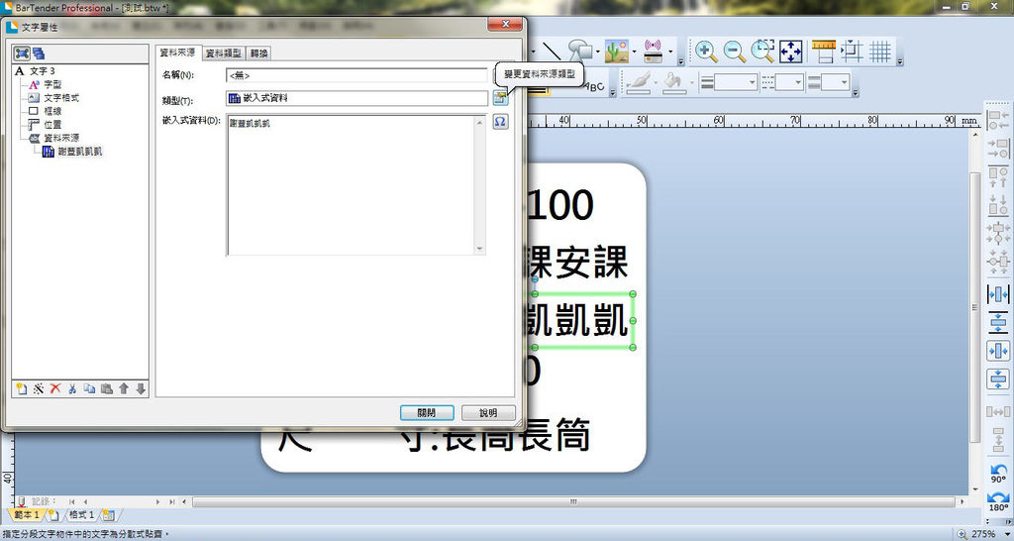Click the move down arrow icon below tree
Viewport: 1014px width, 541px height.
[141, 389]
